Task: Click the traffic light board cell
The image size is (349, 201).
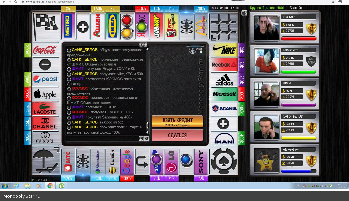Action: tap(127, 26)
